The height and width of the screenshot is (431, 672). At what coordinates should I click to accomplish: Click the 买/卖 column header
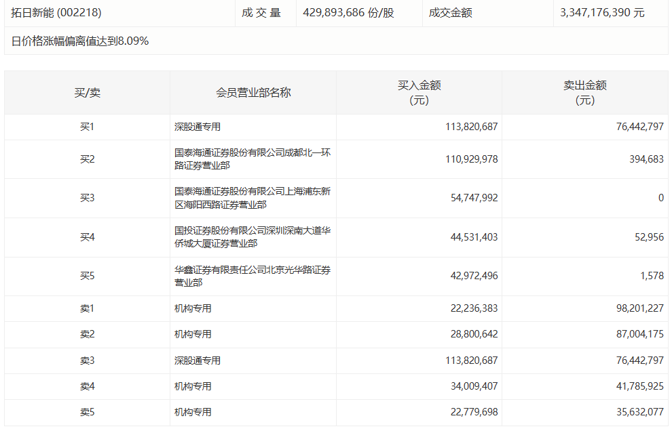(x=87, y=93)
